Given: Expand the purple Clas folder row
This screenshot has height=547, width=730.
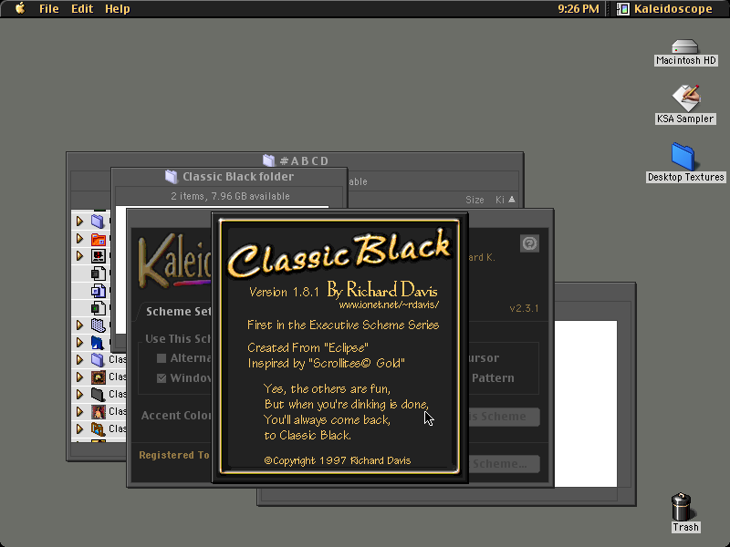Looking at the screenshot, I should pos(79,359).
